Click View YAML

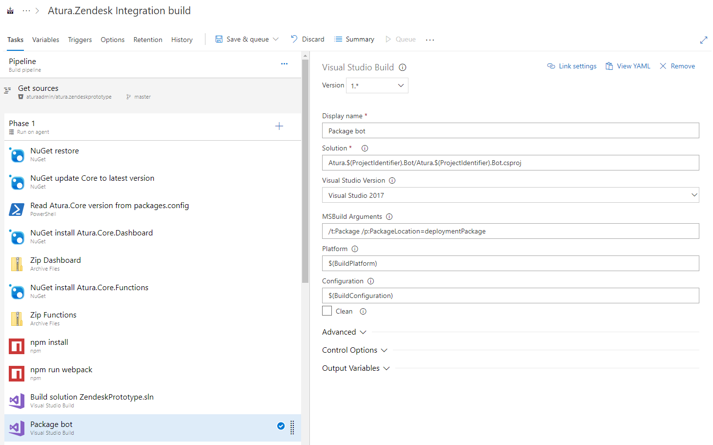(628, 66)
